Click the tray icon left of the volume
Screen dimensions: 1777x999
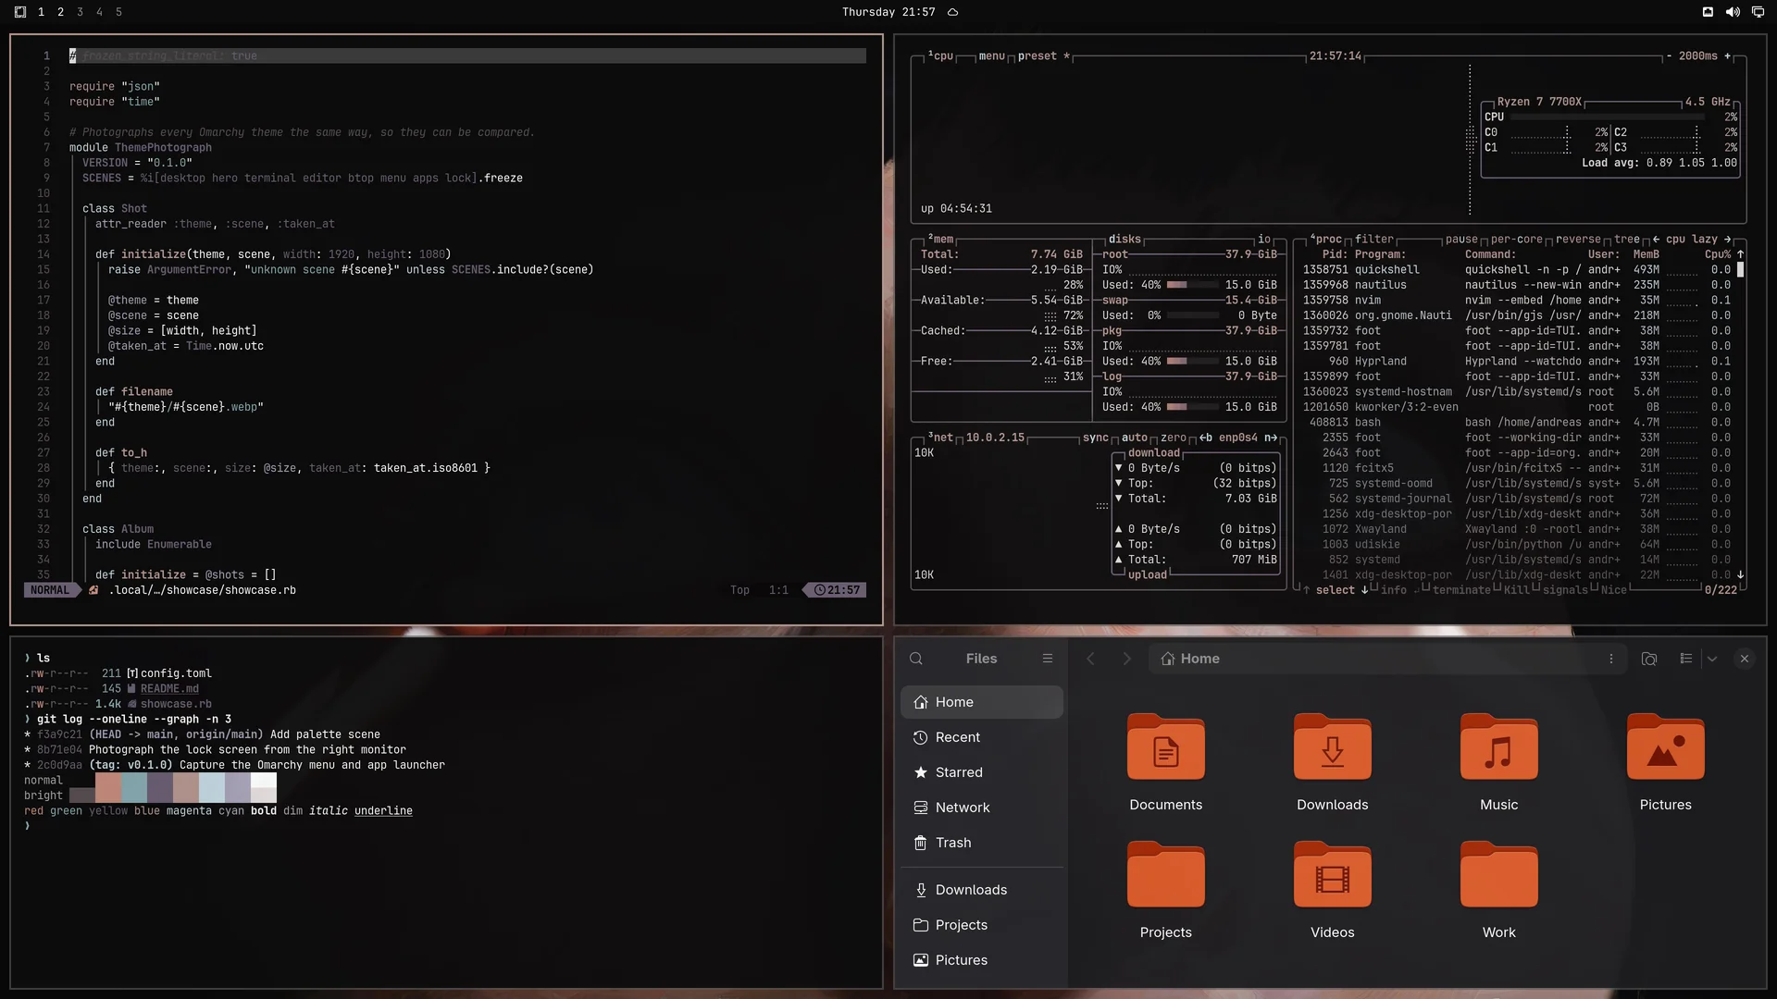click(x=1708, y=12)
